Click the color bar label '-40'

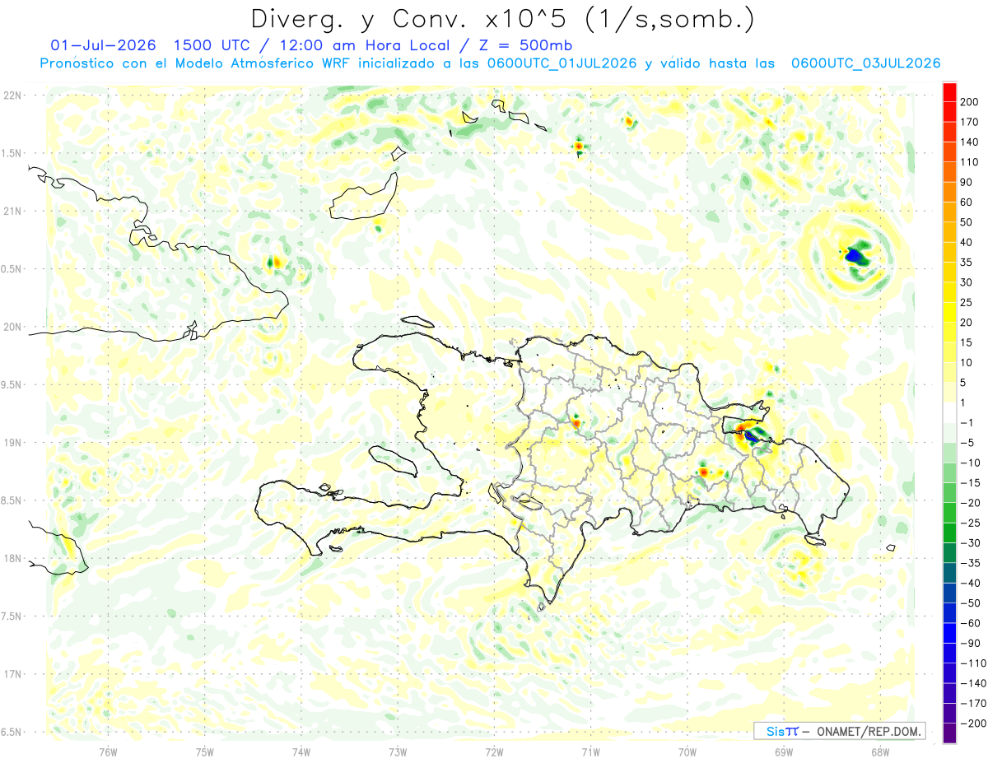click(972, 583)
